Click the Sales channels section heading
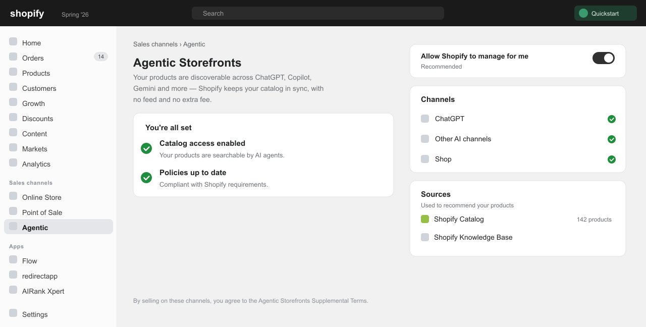The width and height of the screenshot is (646, 327). [x=31, y=183]
